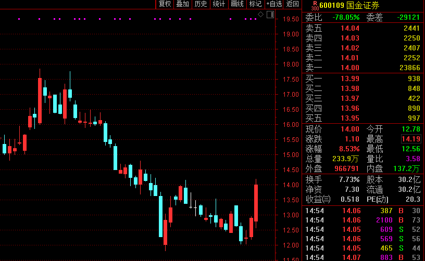Viewport: 425px width, 261px height.
Task: Click 卖三 price 14.02
Action: point(349,48)
